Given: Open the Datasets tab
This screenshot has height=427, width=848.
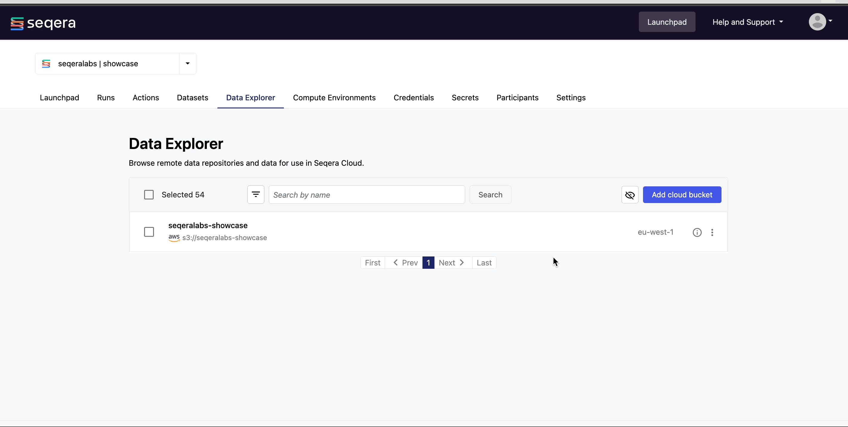Looking at the screenshot, I should [192, 98].
